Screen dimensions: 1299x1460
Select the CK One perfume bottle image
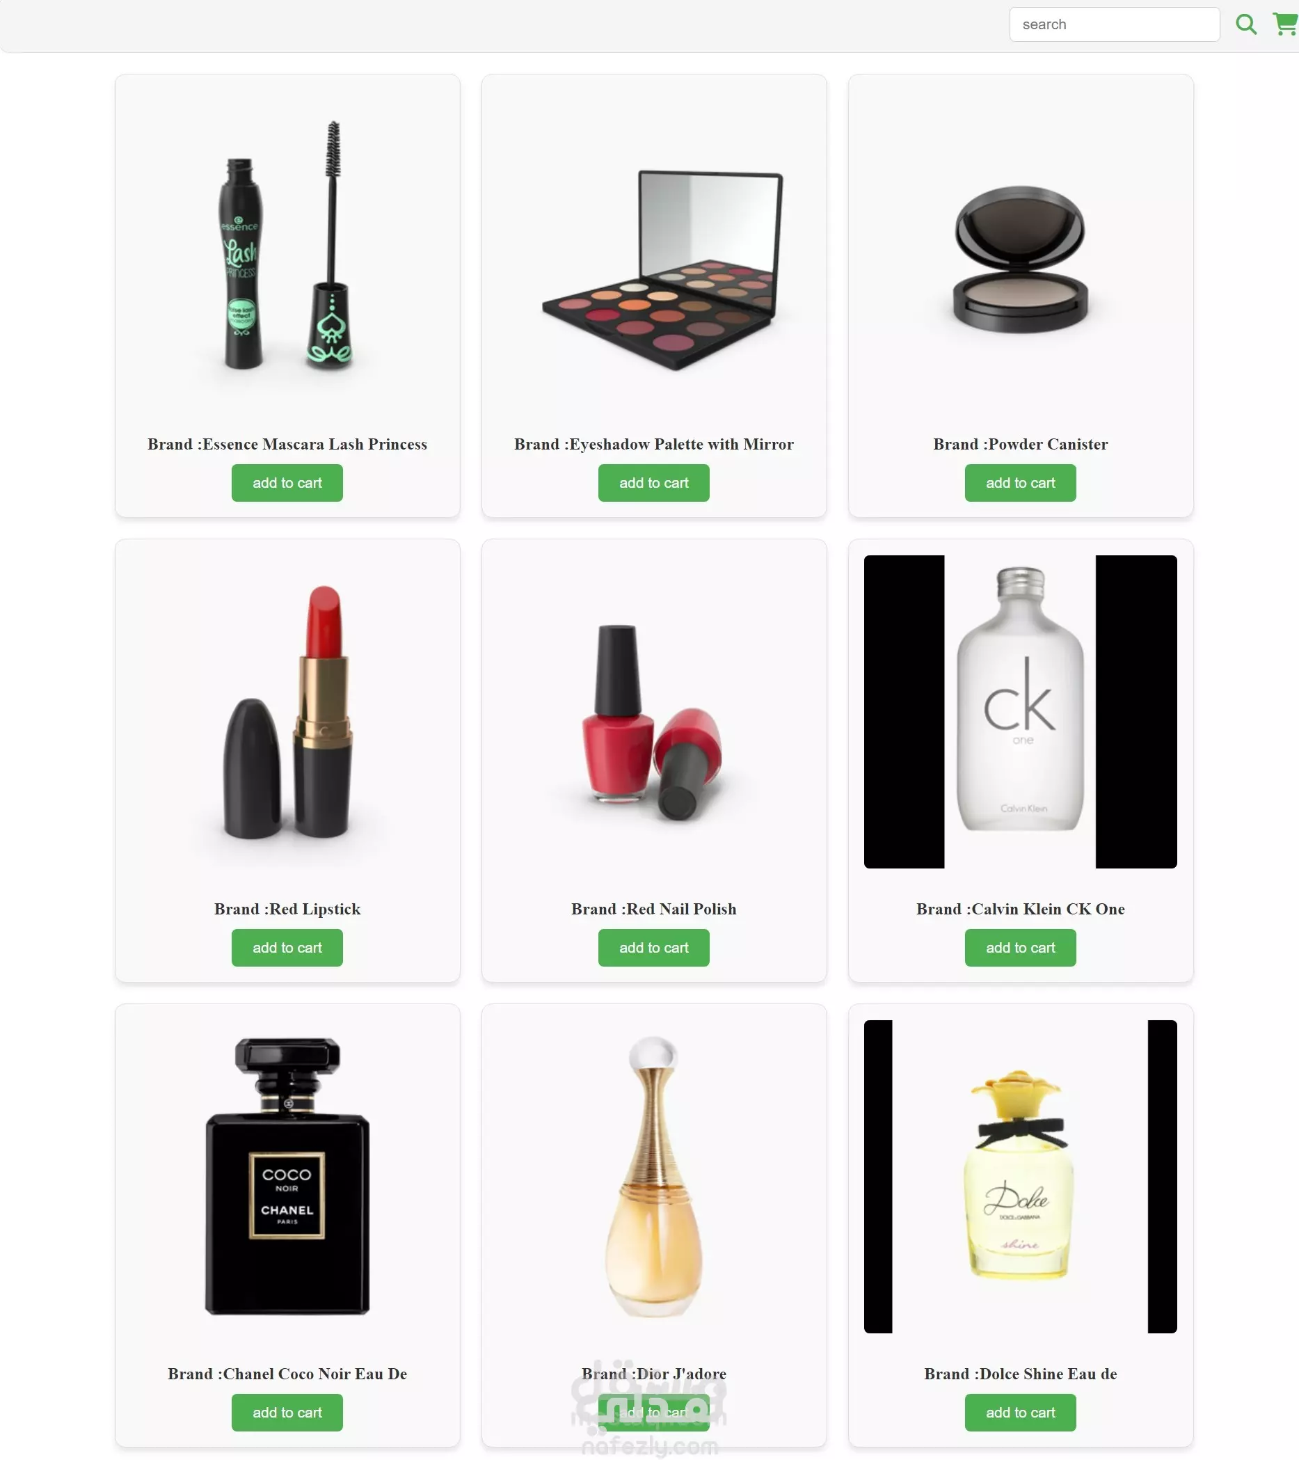[x=1020, y=712]
